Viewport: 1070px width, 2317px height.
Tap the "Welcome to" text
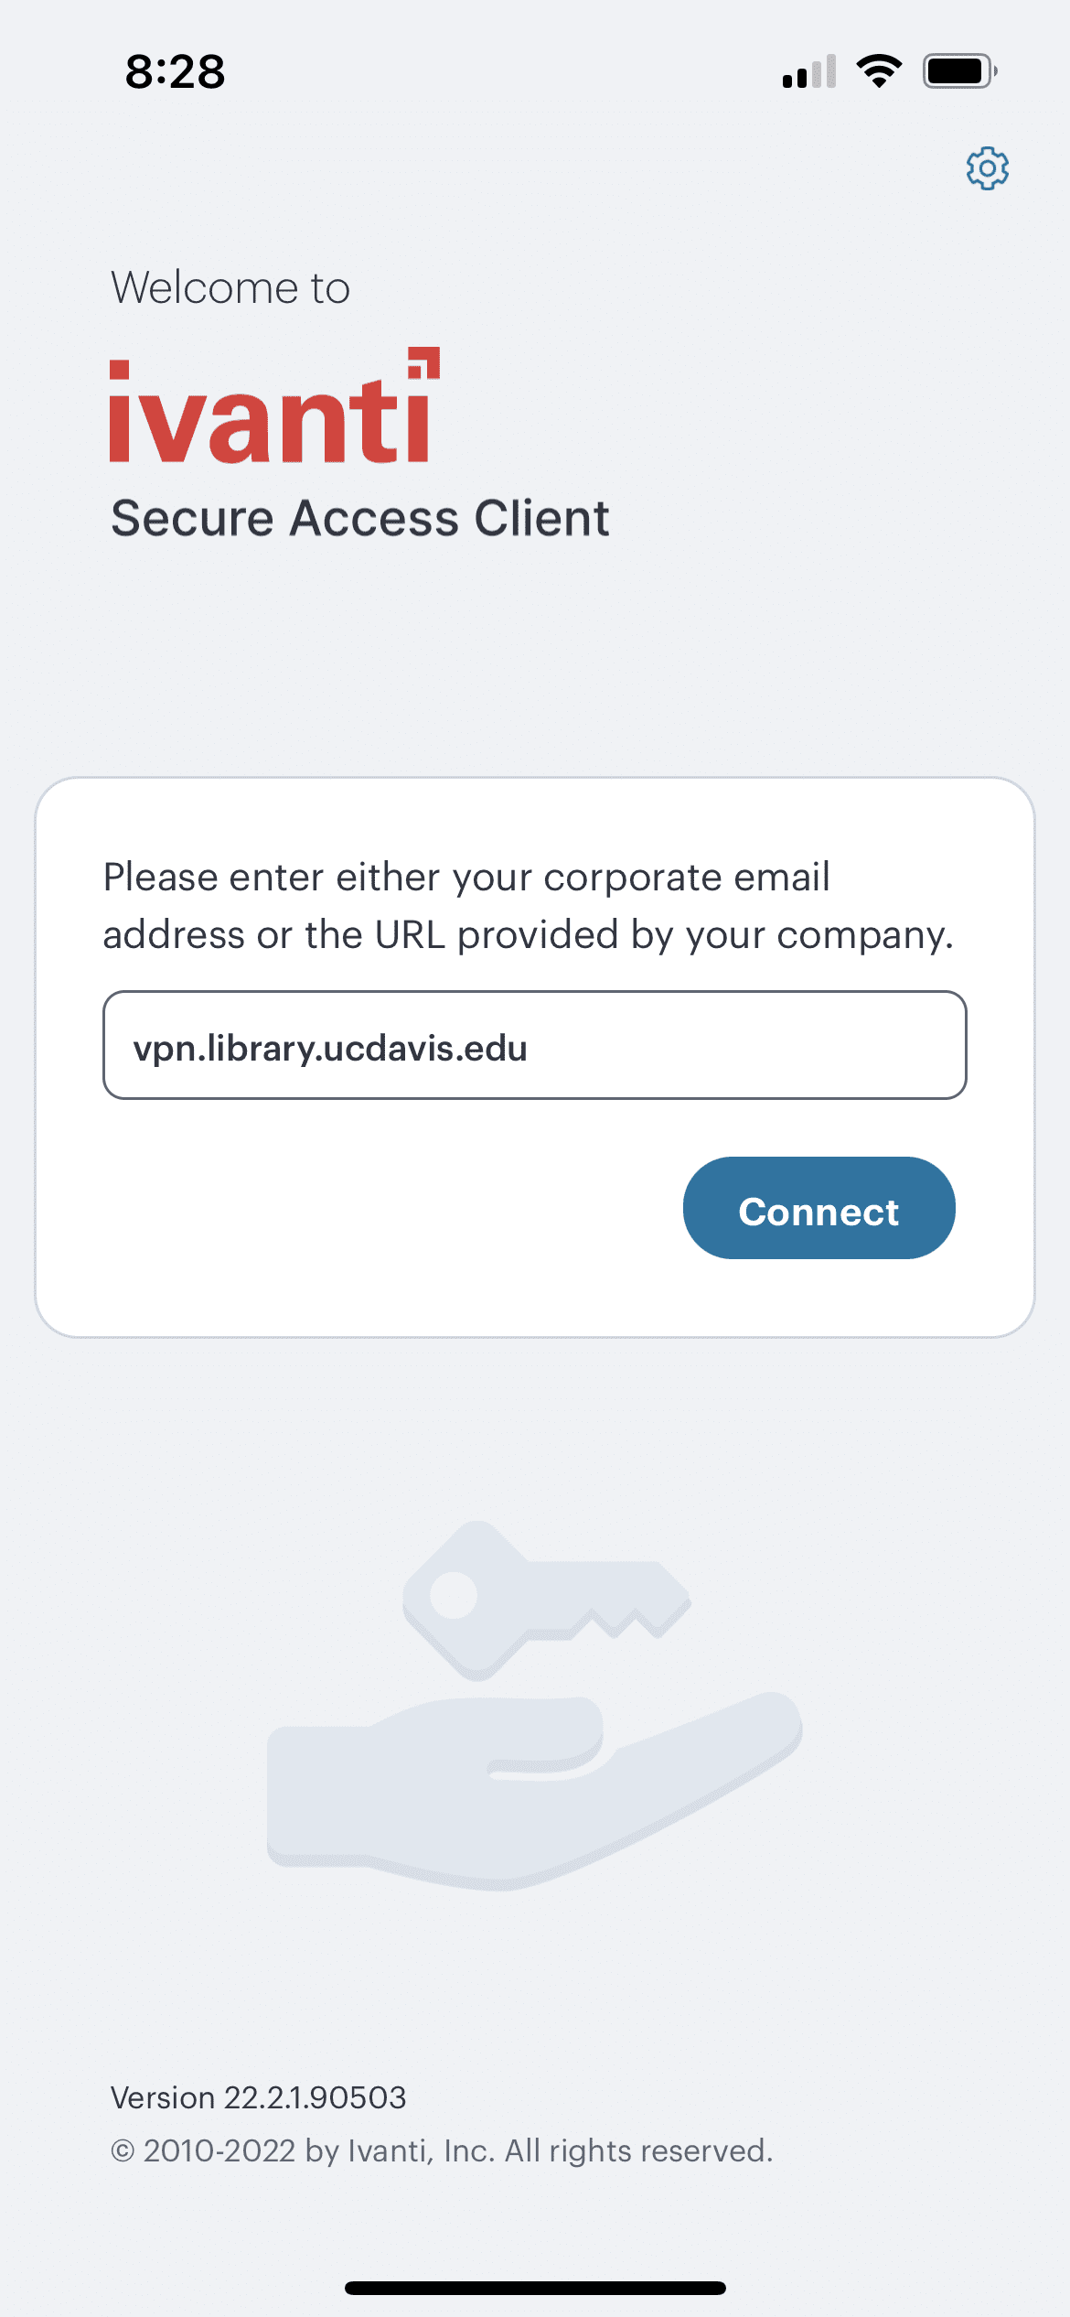230,287
